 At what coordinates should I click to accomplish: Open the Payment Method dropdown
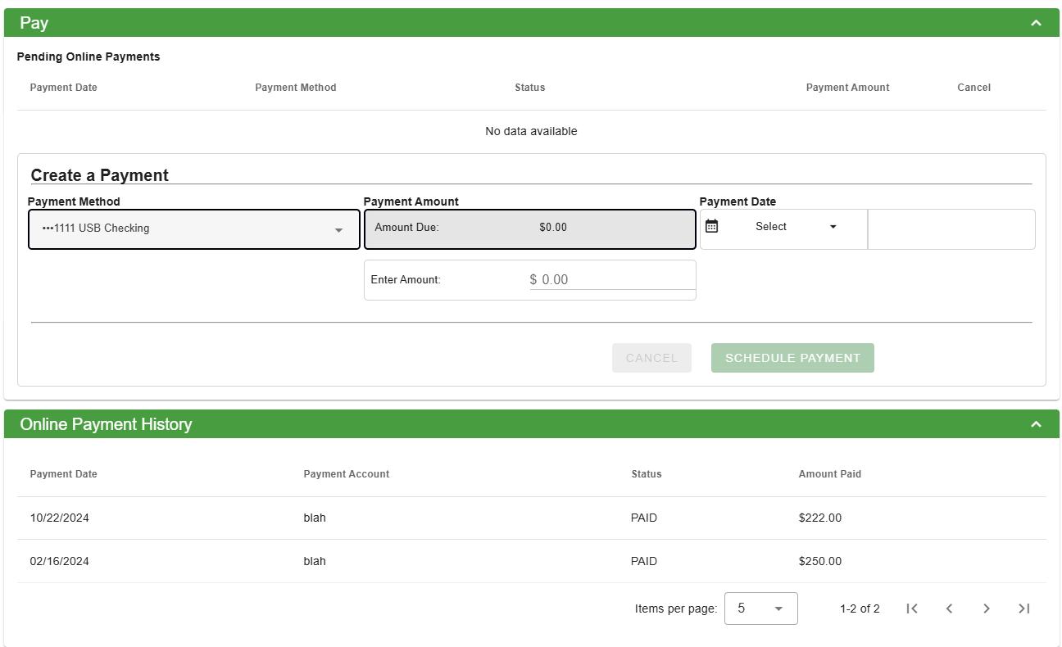coord(194,229)
